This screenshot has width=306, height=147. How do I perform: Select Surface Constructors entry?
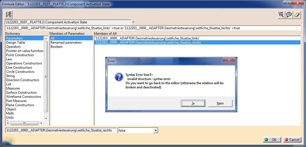pos(21,92)
